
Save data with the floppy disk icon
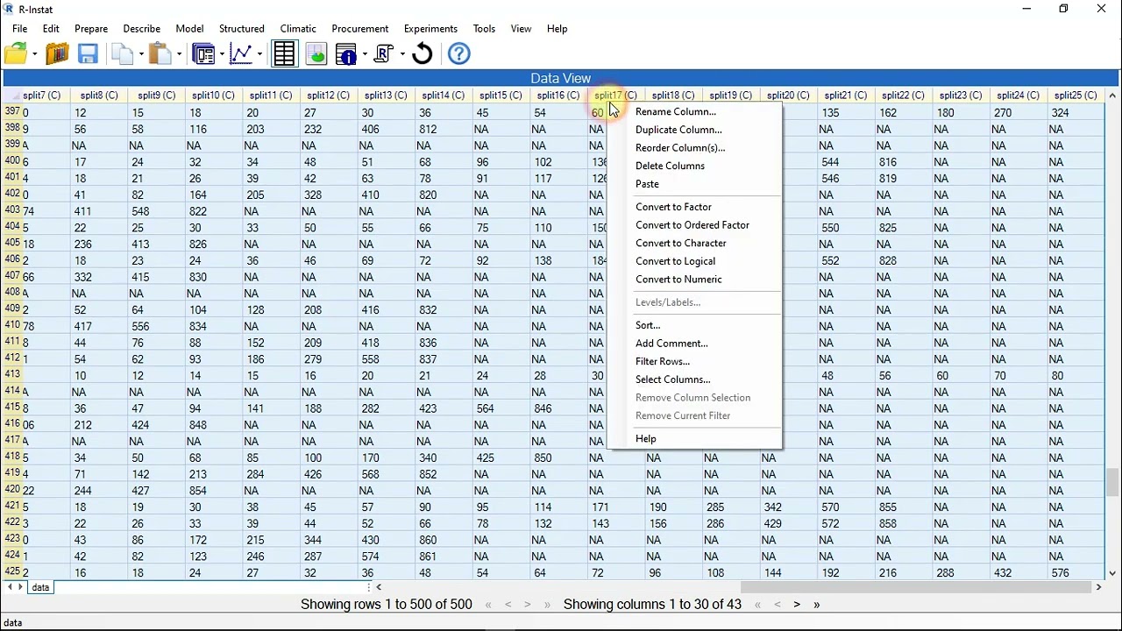88,54
